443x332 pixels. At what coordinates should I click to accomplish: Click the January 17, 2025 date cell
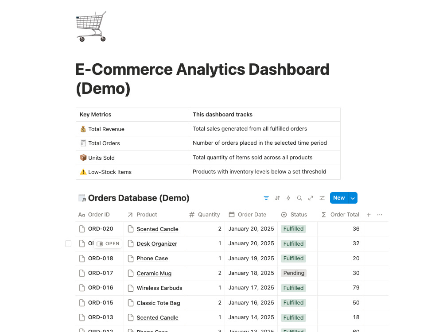(251, 288)
